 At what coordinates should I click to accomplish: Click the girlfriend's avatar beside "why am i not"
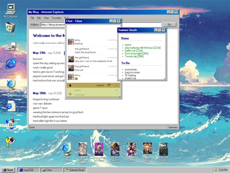(71, 59)
